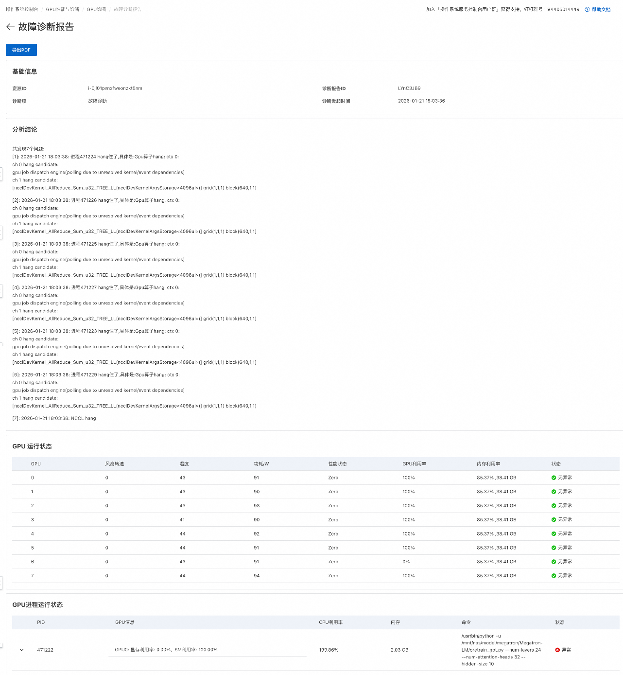
Task: Click issue [4] line for 进程471227
Action: click(x=96, y=287)
